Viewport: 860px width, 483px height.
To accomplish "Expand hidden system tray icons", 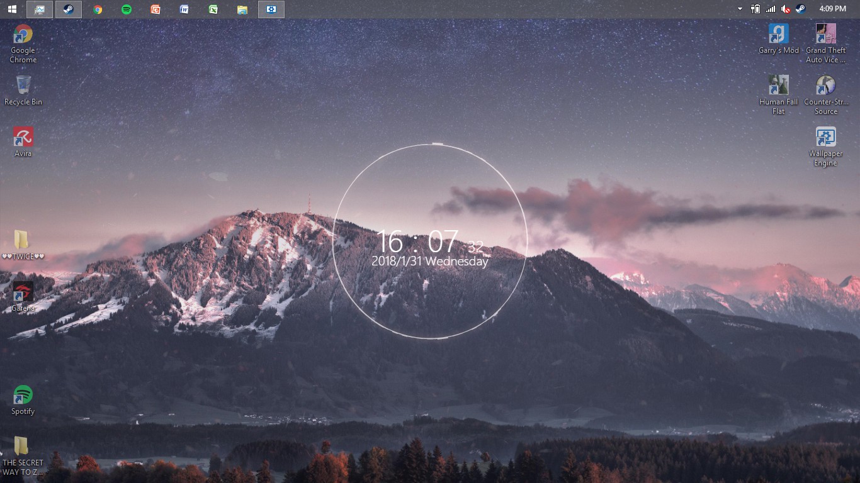I will [740, 9].
